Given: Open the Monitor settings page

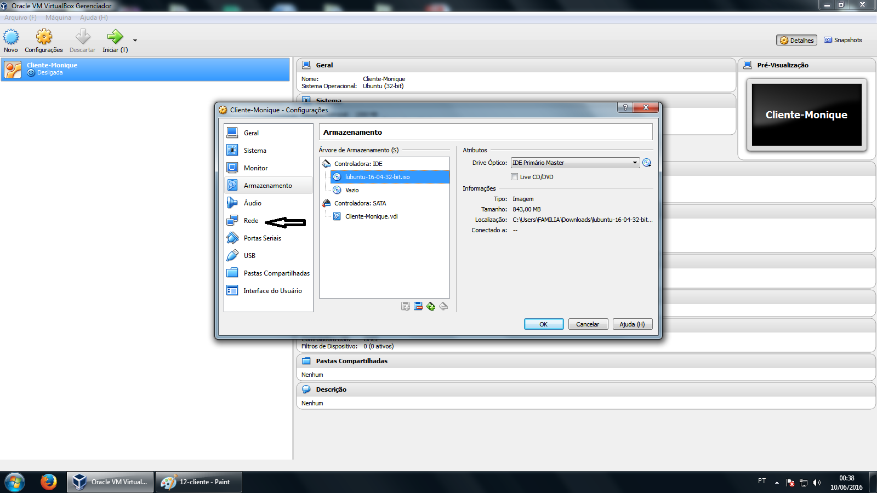Looking at the screenshot, I should (268, 168).
